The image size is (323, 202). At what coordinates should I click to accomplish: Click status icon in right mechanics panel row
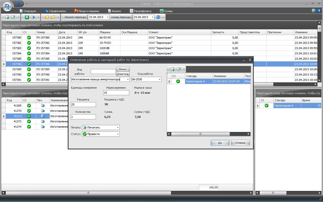(266, 106)
